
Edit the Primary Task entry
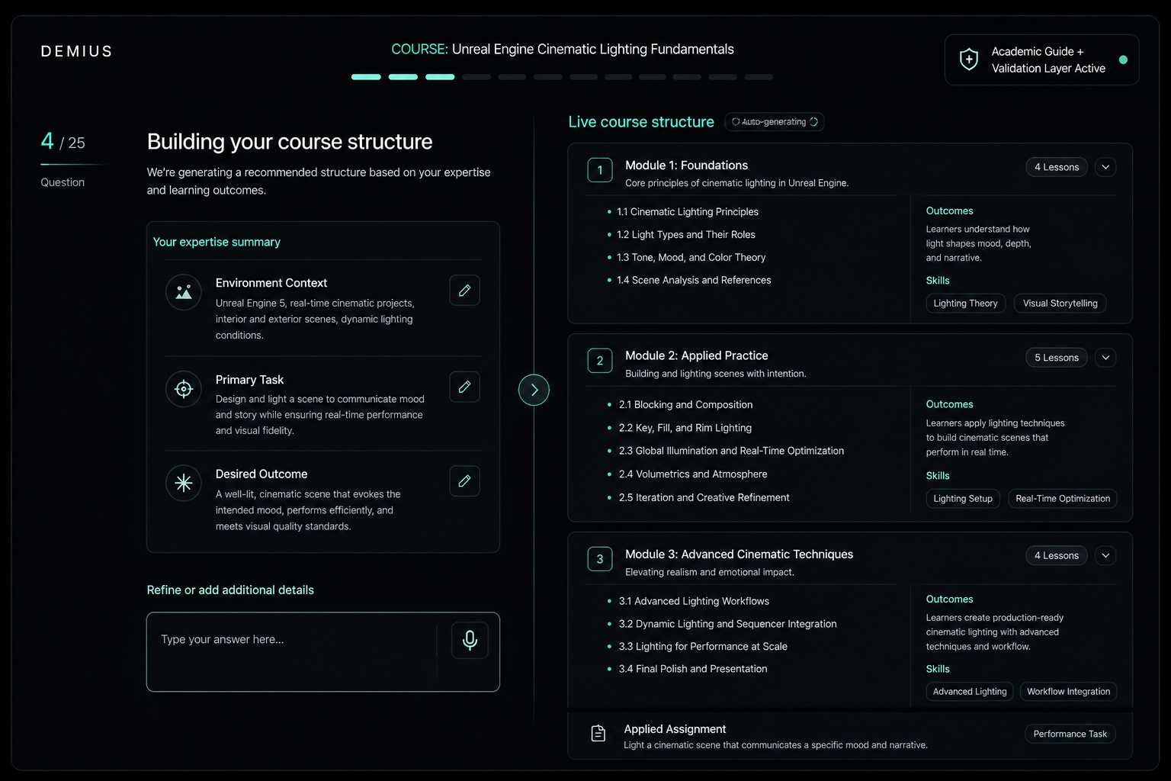[464, 387]
